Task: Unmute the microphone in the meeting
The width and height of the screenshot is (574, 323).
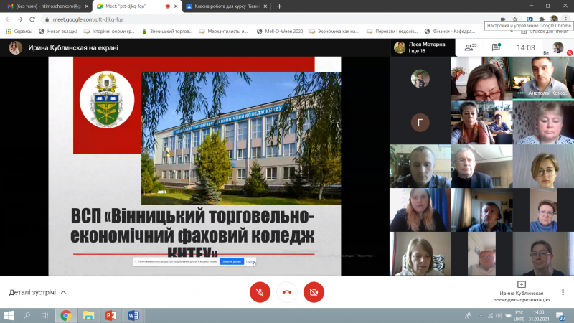Action: (x=260, y=292)
